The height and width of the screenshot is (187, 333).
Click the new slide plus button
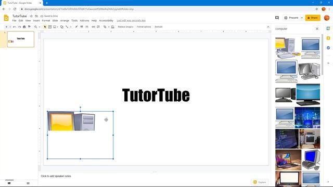point(6,27)
